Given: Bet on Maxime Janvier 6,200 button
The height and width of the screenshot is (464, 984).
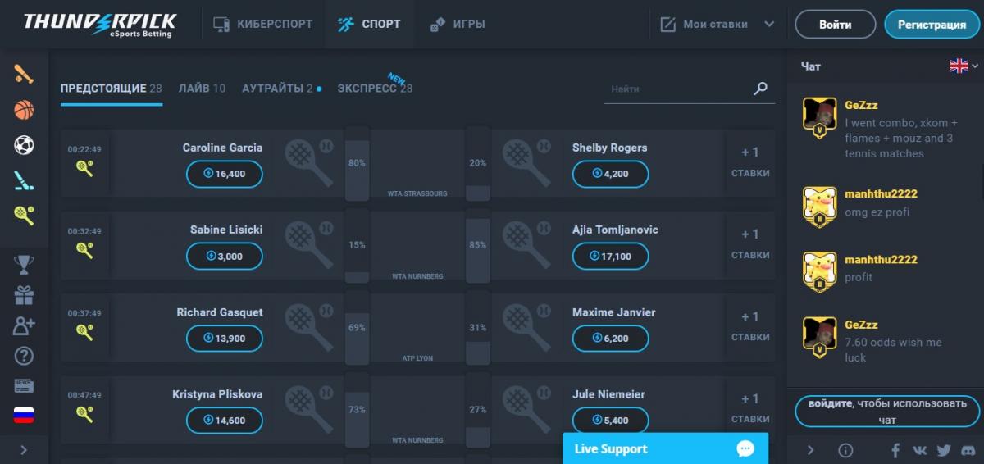Looking at the screenshot, I should [611, 338].
